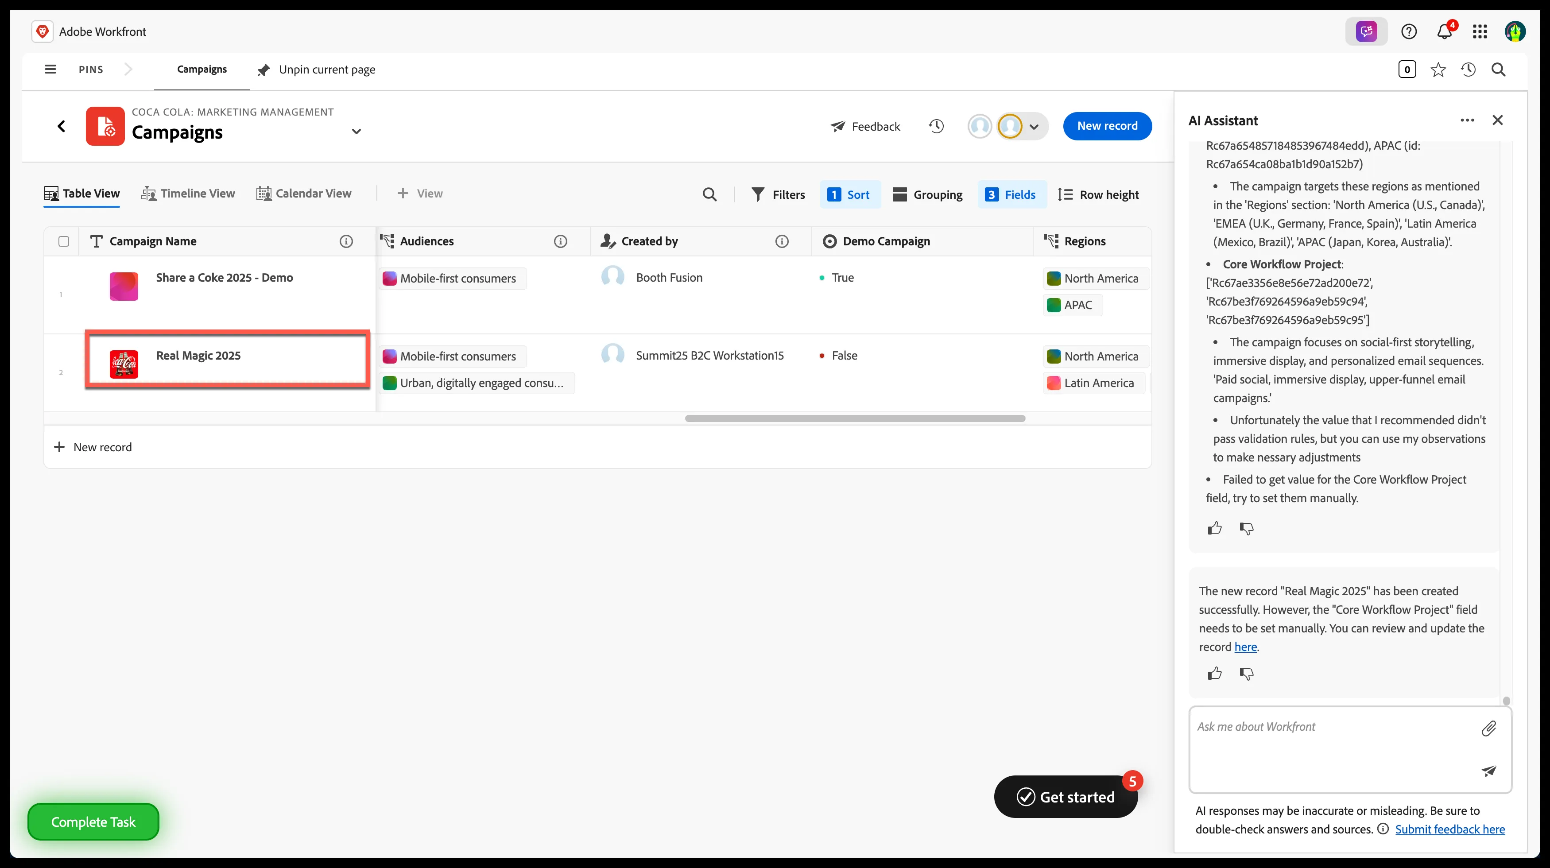Open the 'here' link in the assistant message
Viewport: 1550px width, 868px height.
click(1245, 647)
